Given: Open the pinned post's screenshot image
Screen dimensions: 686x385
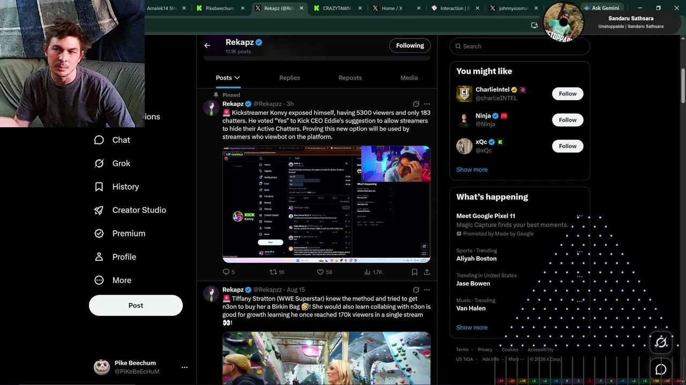Looking at the screenshot, I should (326, 204).
